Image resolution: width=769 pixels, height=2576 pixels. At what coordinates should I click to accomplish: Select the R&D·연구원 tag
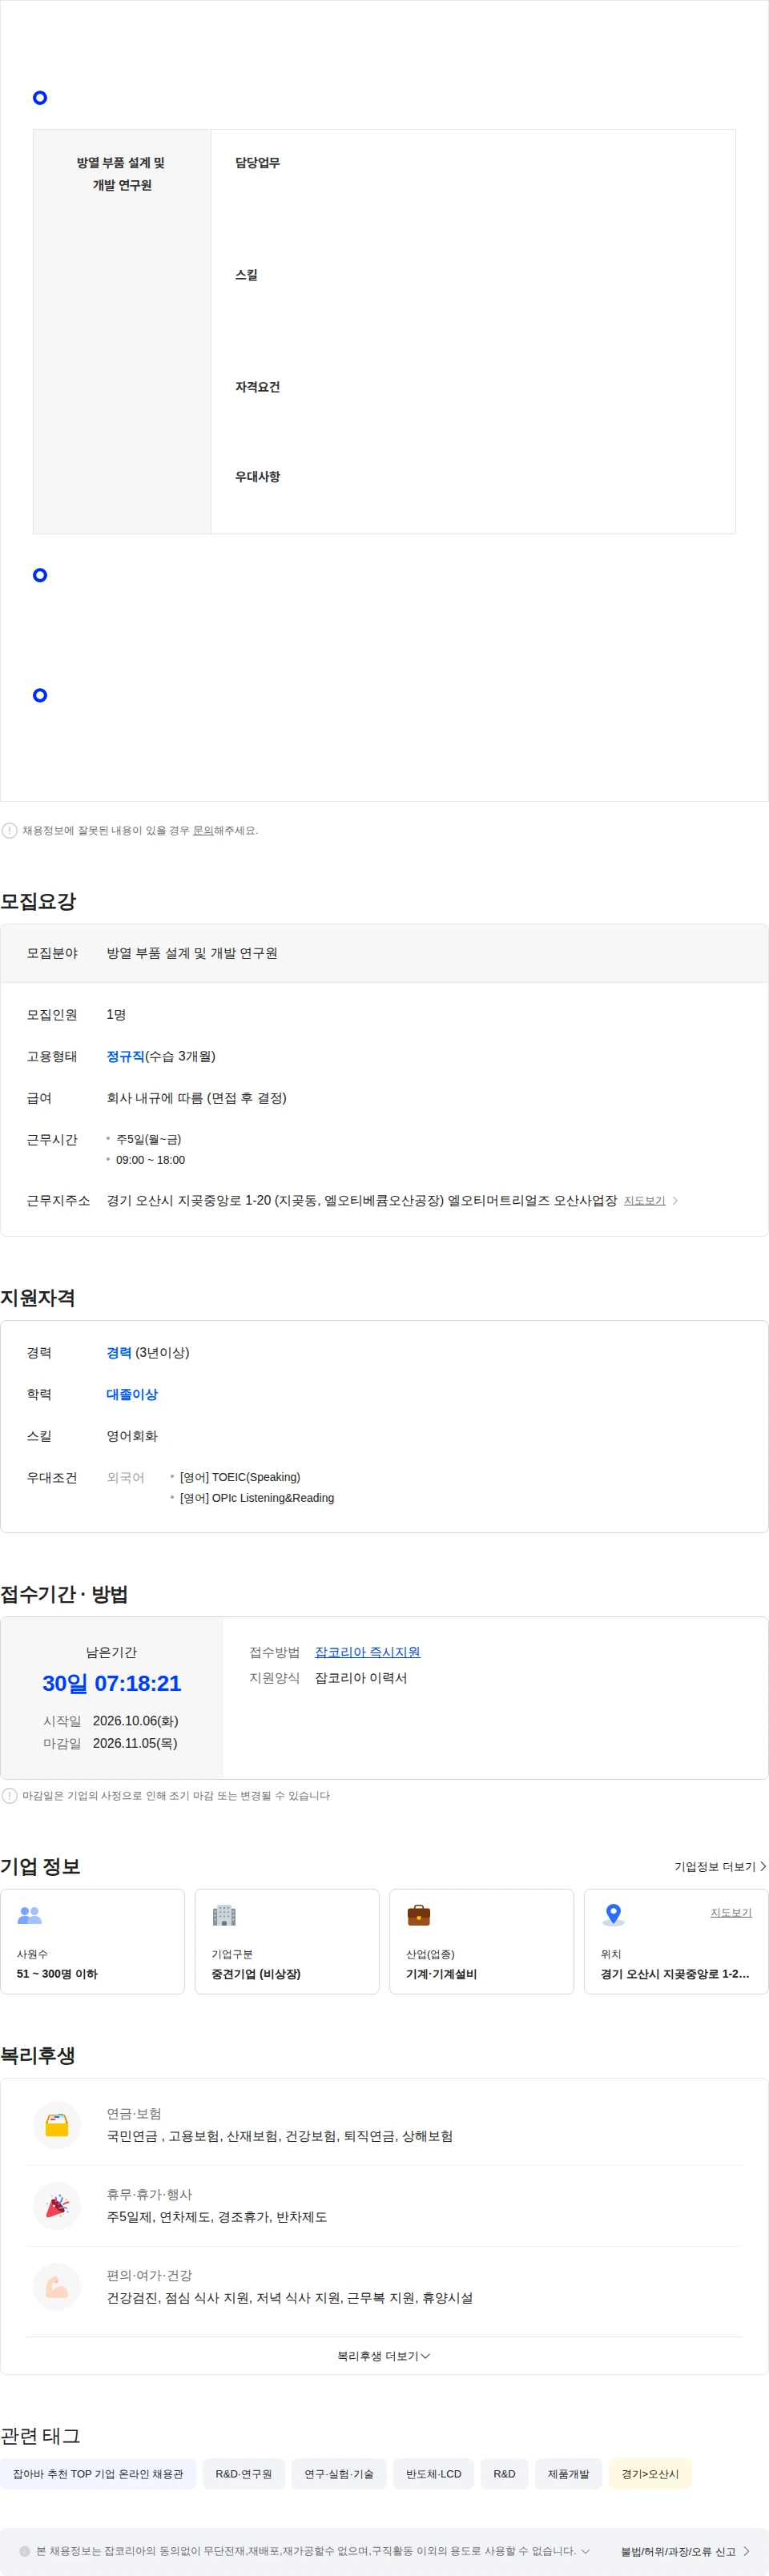pos(243,2473)
